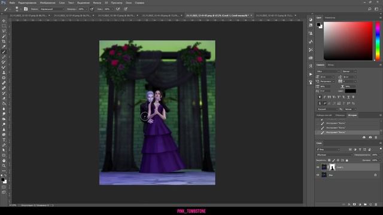Open the Actions panel play icon
This screenshot has width=383, height=215.
[x=311, y=74]
